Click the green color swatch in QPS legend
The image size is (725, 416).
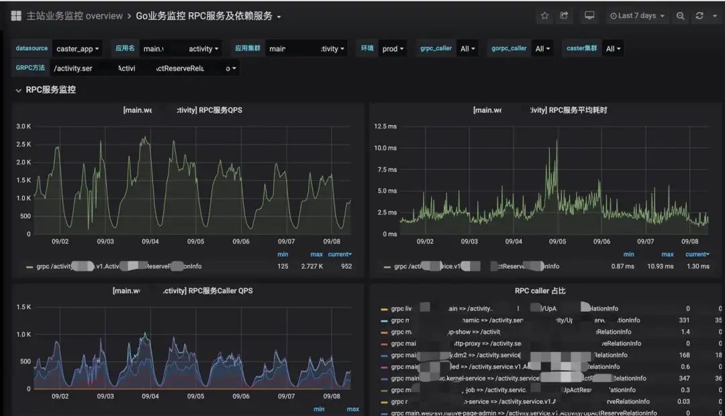(30, 267)
